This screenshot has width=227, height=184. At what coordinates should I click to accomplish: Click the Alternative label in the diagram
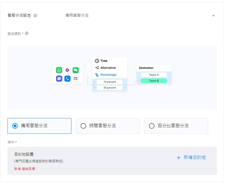pos(108,68)
